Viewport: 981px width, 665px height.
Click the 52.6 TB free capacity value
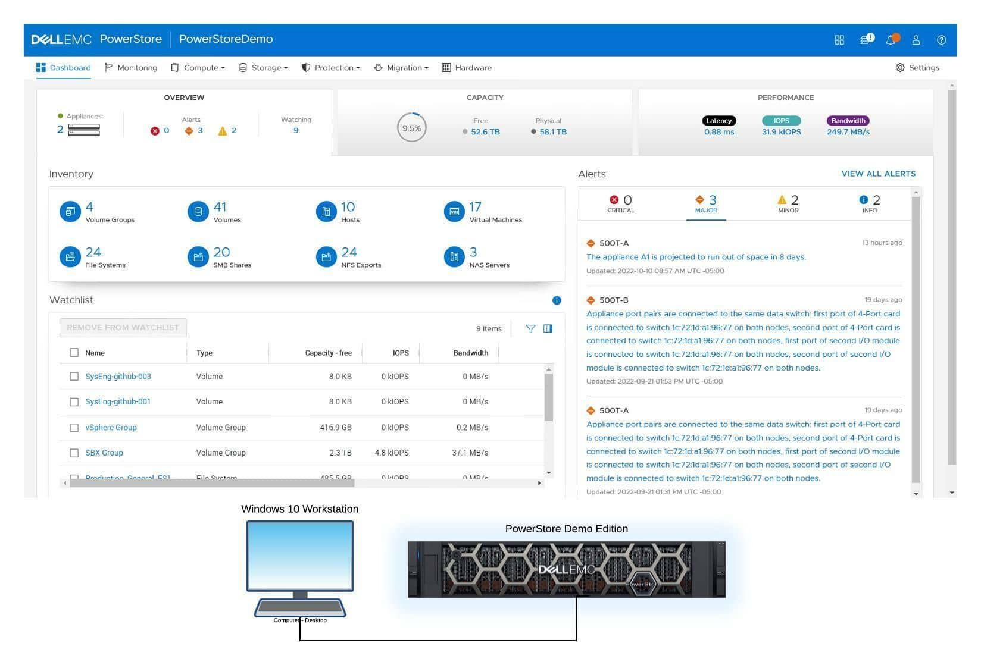(x=485, y=132)
